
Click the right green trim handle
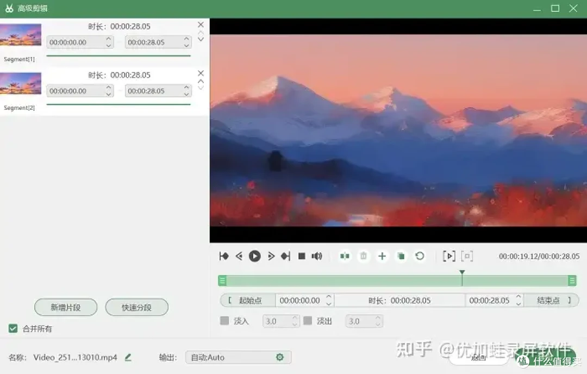click(572, 280)
